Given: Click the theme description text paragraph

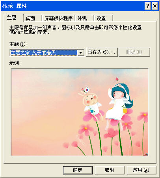Looking at the screenshot, I should [75, 30].
